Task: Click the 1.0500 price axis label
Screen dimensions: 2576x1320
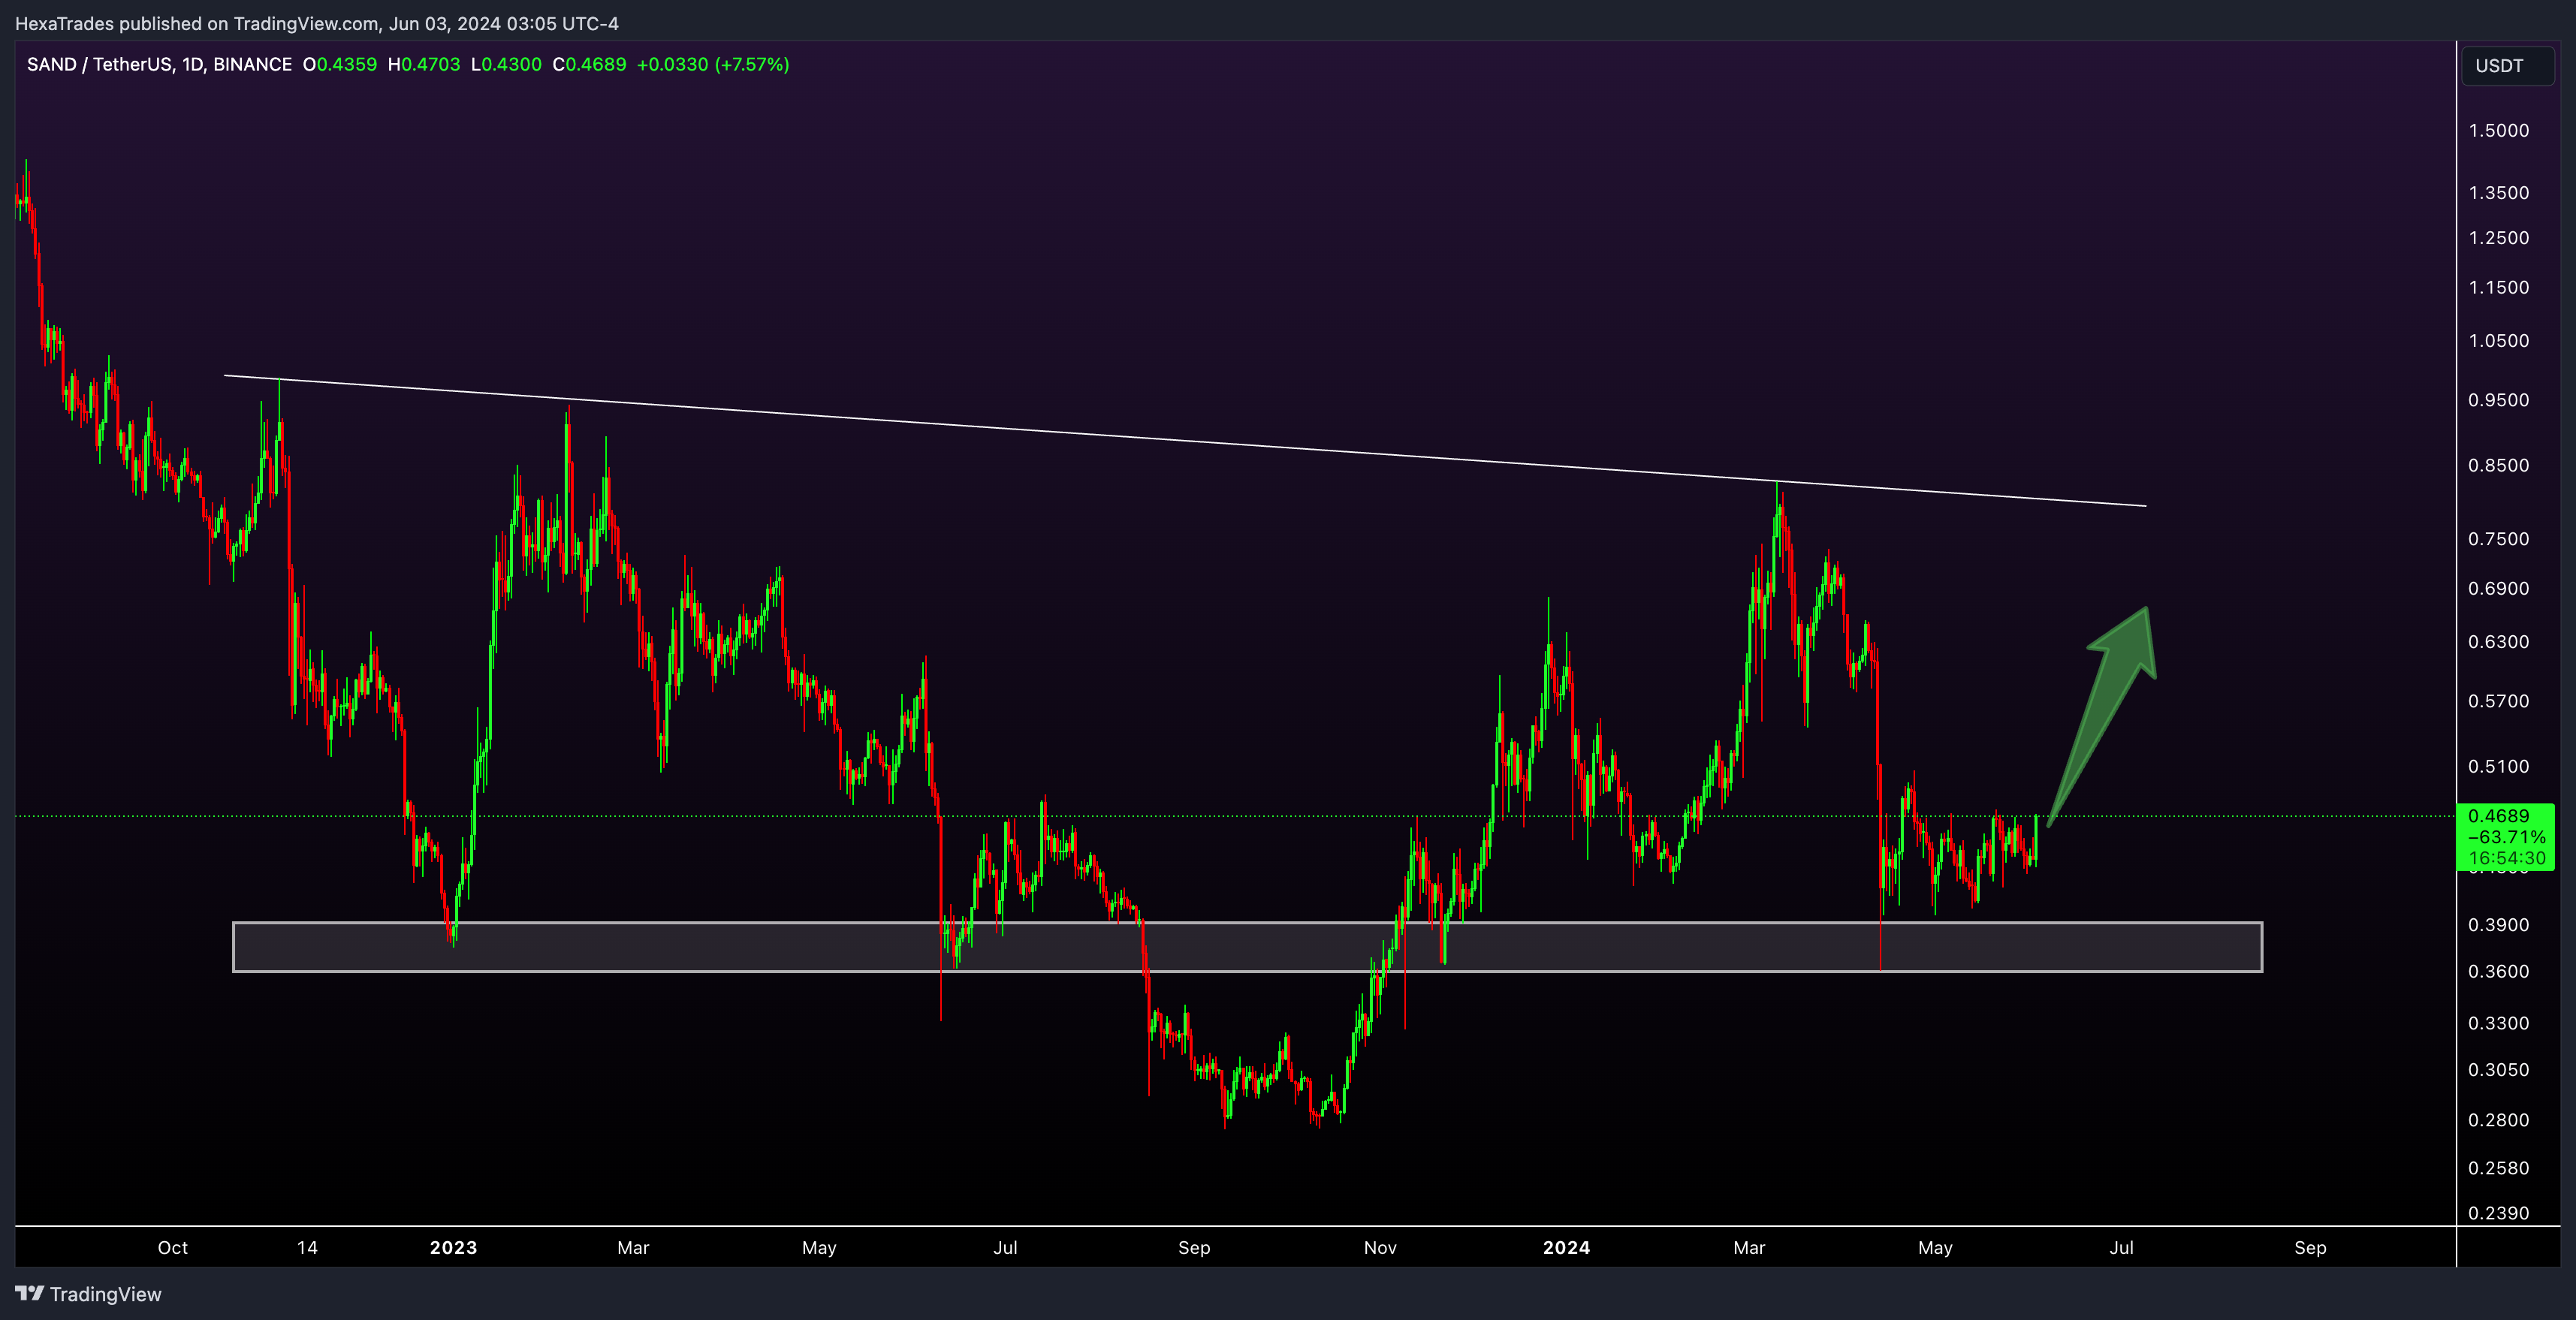Action: pos(2498,341)
